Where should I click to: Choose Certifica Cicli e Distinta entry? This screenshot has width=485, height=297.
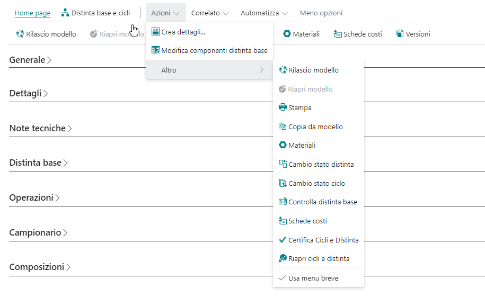(318, 240)
